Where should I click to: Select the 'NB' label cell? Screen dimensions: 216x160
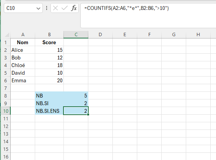(49, 96)
